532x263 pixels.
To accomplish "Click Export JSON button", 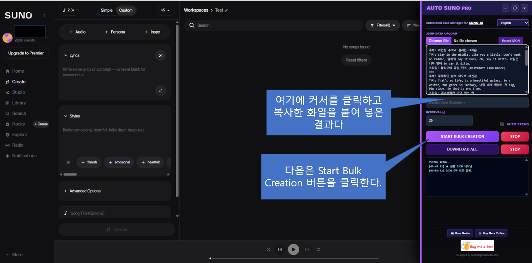I will pyautogui.click(x=511, y=41).
